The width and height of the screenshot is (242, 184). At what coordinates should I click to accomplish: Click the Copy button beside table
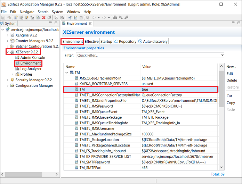(231, 103)
